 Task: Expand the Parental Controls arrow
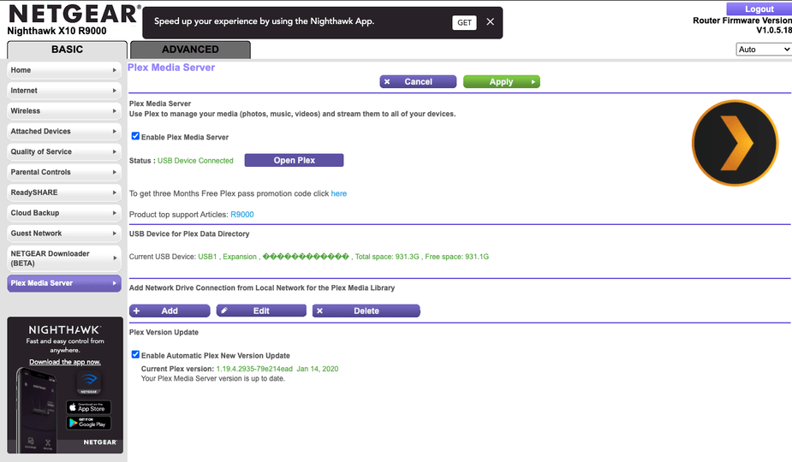[115, 172]
